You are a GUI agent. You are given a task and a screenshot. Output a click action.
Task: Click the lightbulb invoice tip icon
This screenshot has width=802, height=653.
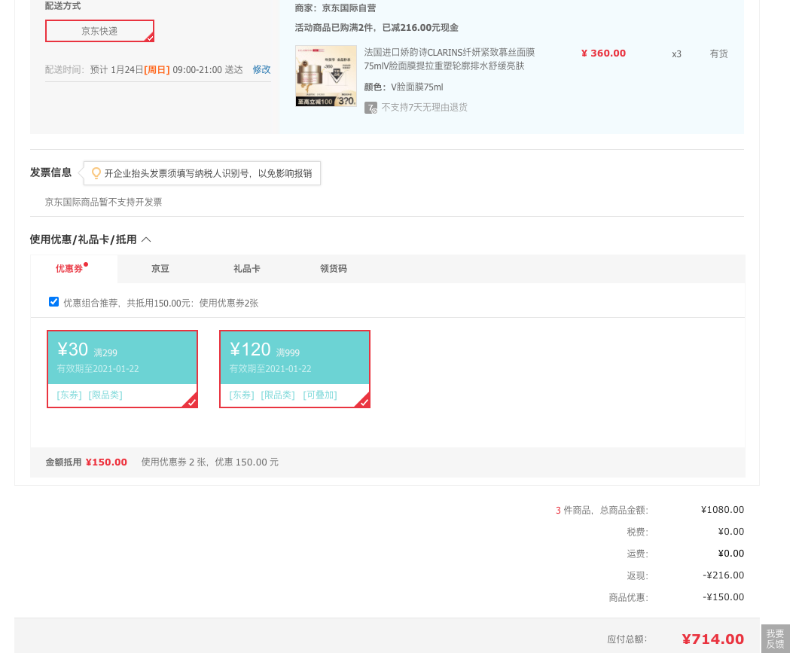pyautogui.click(x=96, y=173)
